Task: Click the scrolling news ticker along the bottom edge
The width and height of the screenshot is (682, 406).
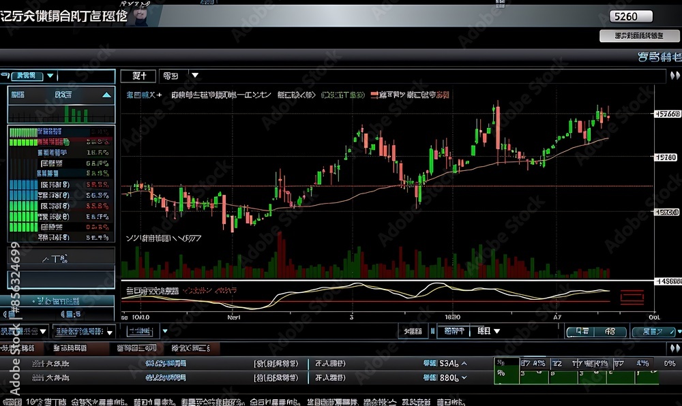Action: pos(235,402)
